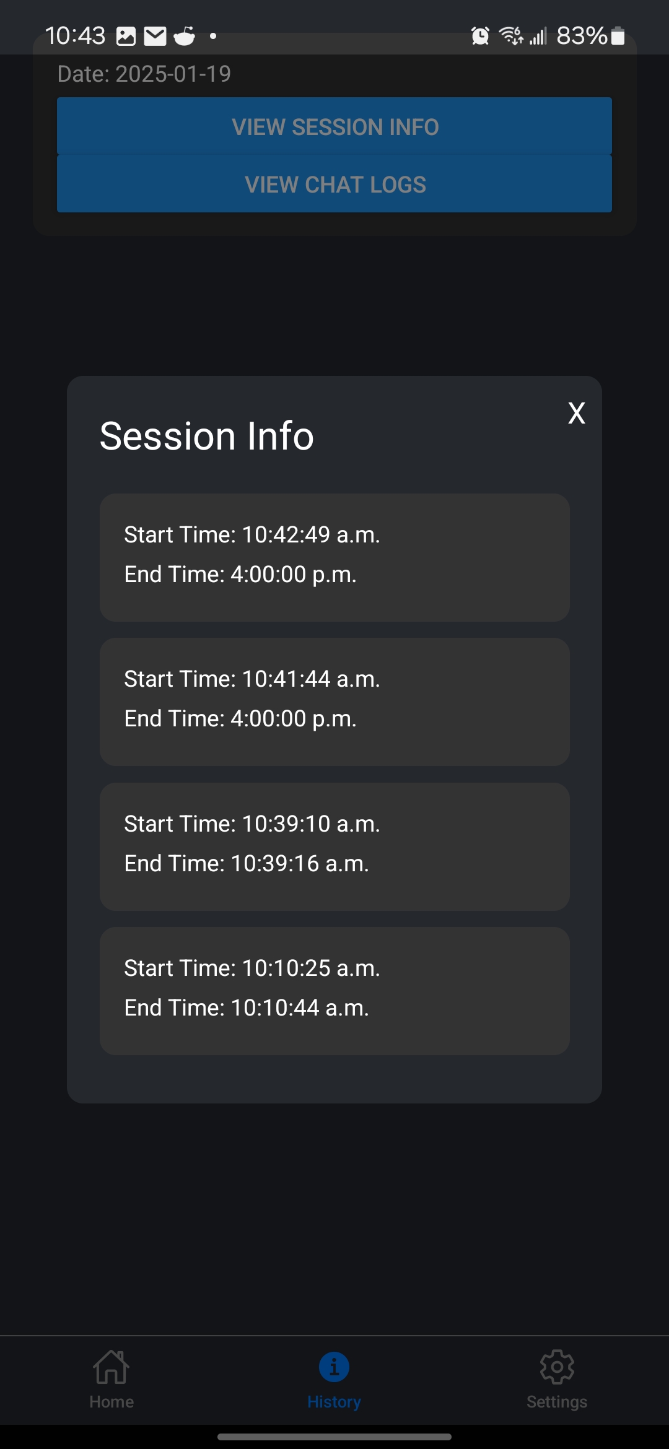
Task: Switch to the Settings tab label
Action: pyautogui.click(x=557, y=1402)
